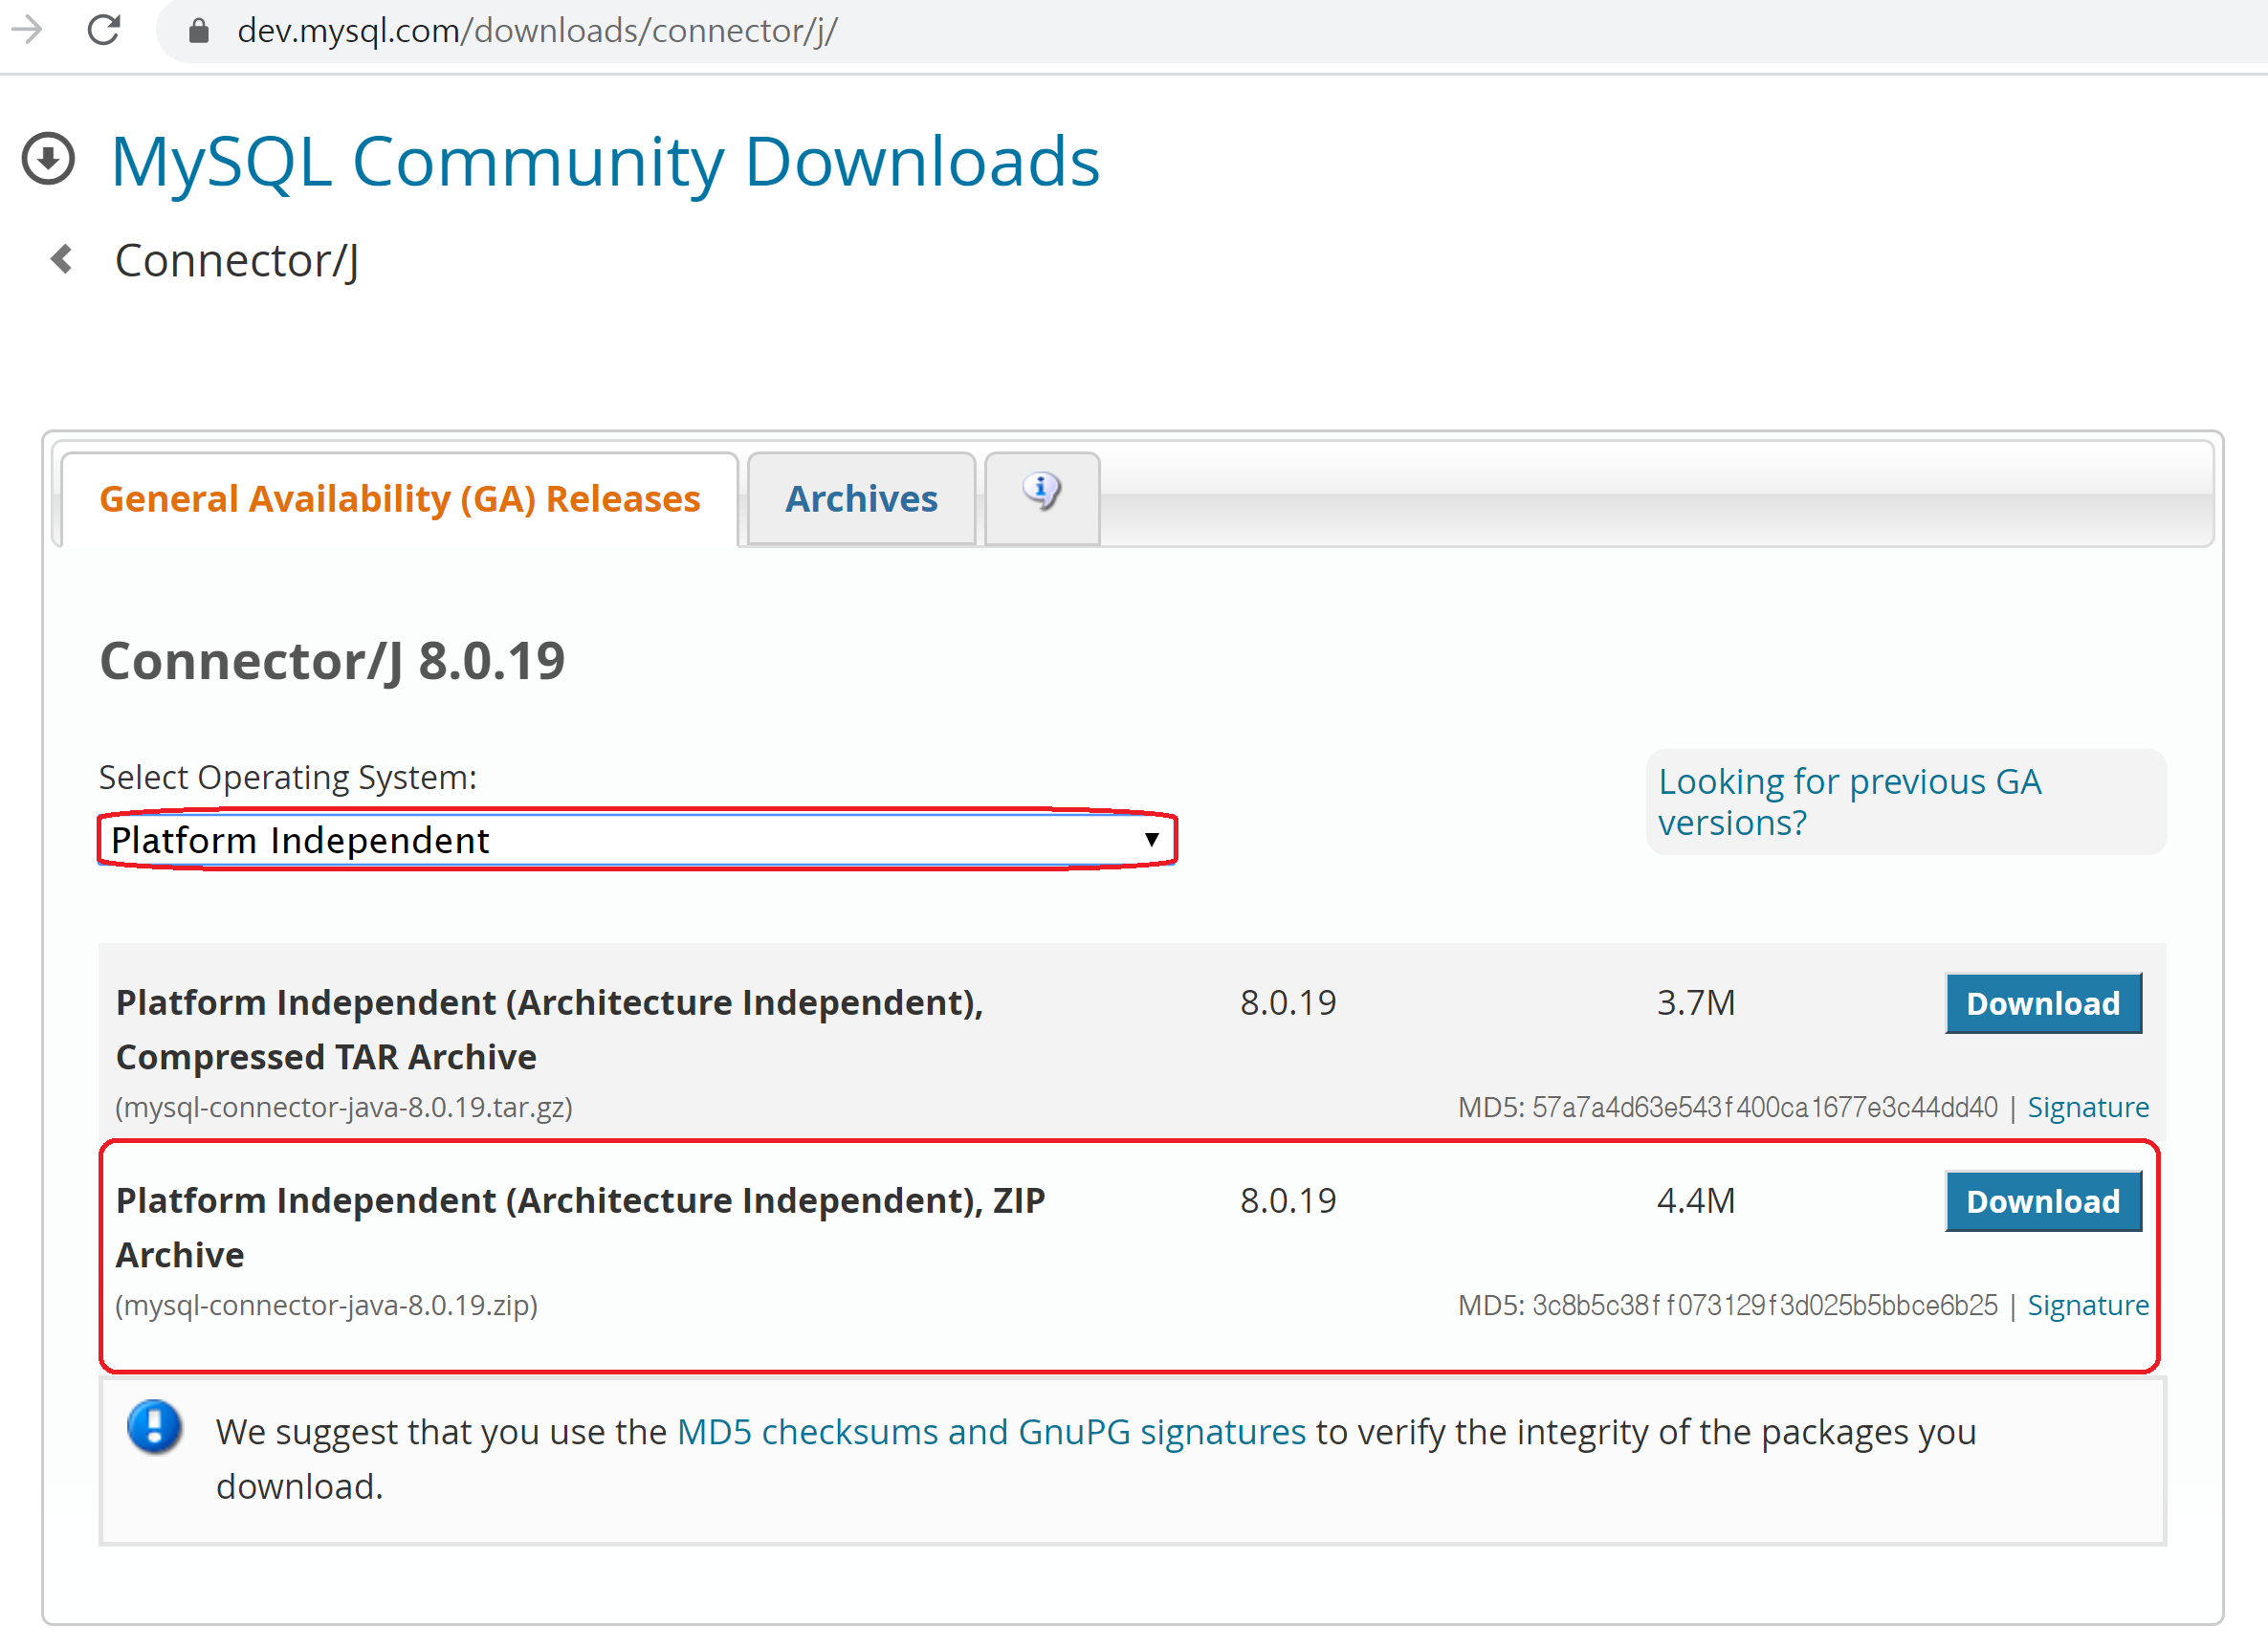This screenshot has height=1648, width=2268.
Task: Download the ZIP Archive package
Action: click(x=2042, y=1201)
